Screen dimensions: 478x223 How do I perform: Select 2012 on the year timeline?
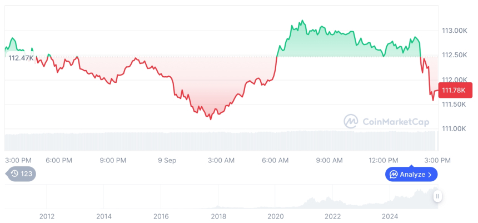pyautogui.click(x=47, y=216)
